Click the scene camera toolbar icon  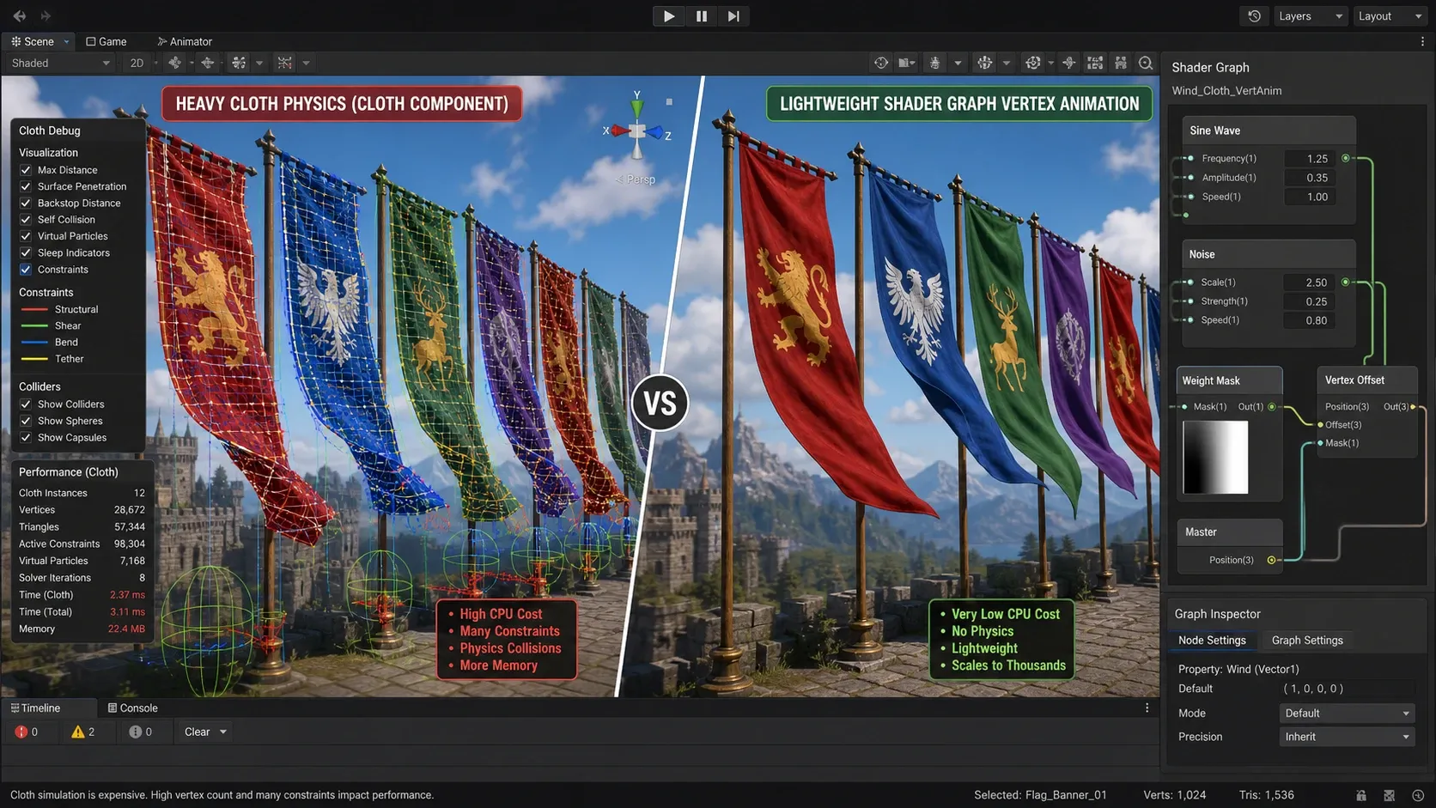(906, 63)
